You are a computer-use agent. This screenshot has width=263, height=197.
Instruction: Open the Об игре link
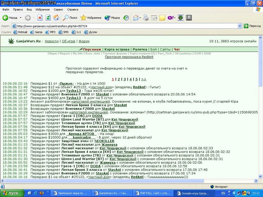[68, 41]
